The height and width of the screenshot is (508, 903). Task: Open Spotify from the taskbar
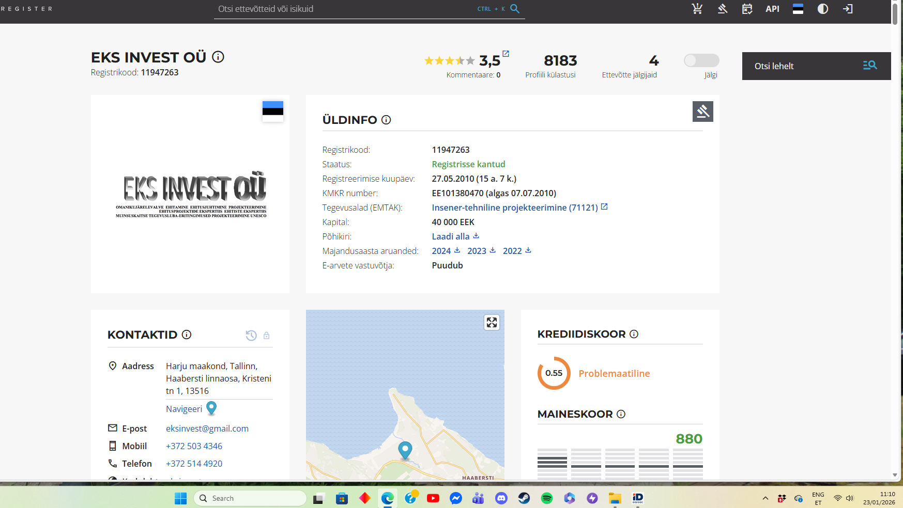(546, 498)
